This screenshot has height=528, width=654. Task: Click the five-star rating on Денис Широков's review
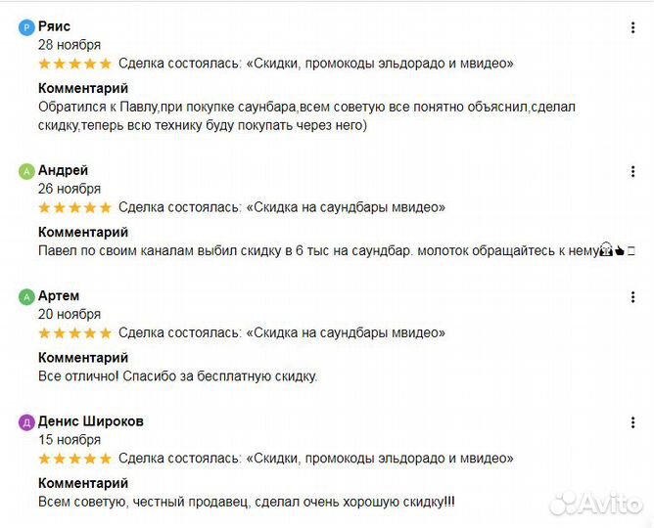[x=74, y=459]
